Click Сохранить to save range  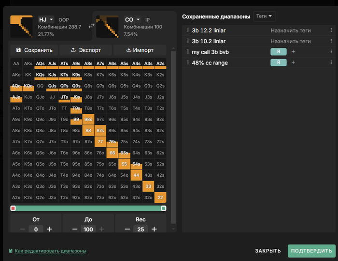click(34, 50)
